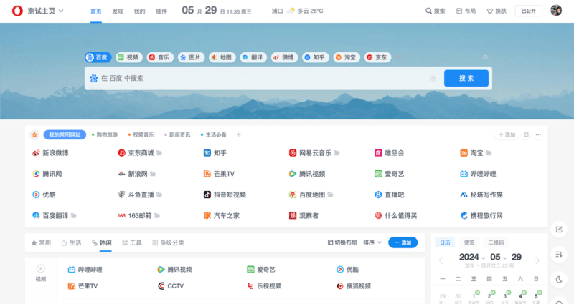Open 腾讯网 bookmark
The height and width of the screenshot is (304, 574).
pos(47,174)
